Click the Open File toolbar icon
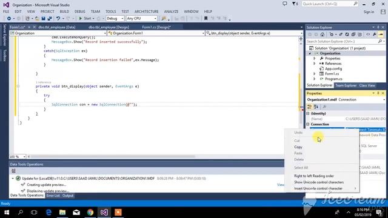This screenshot has height=218, width=388. [37, 19]
